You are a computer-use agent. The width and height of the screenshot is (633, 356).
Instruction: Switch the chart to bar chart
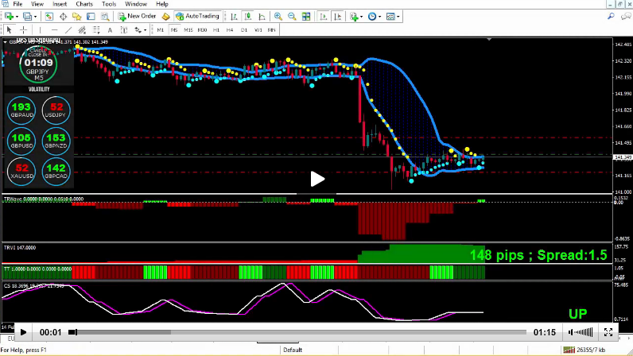[234, 17]
